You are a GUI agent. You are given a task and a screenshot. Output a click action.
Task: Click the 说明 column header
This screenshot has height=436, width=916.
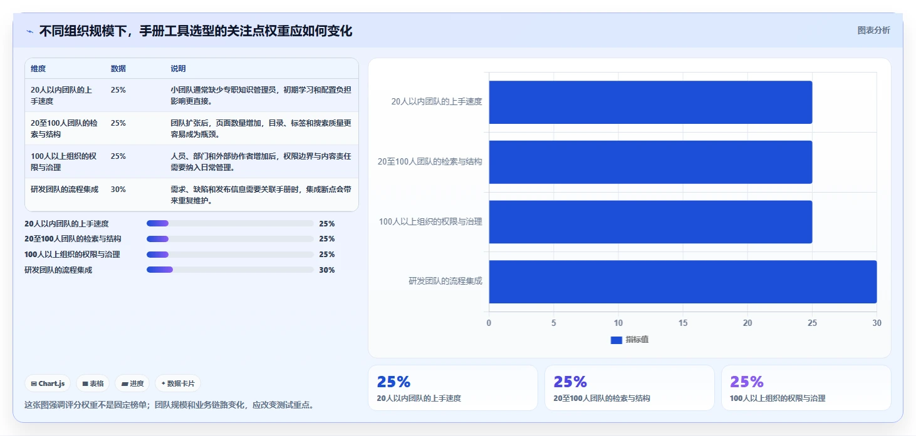tap(179, 69)
